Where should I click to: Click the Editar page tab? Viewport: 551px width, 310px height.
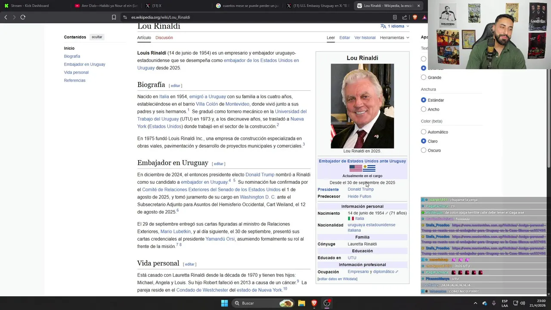tap(344, 38)
